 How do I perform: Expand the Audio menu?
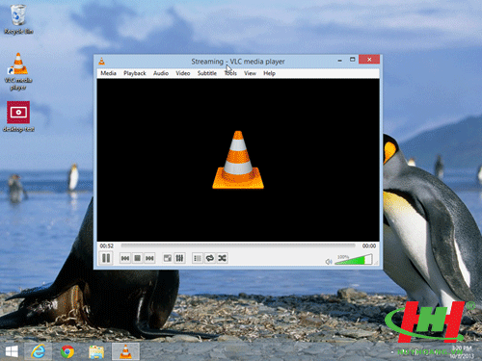point(161,73)
